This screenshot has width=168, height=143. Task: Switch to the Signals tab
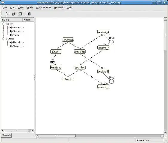pos(7,135)
